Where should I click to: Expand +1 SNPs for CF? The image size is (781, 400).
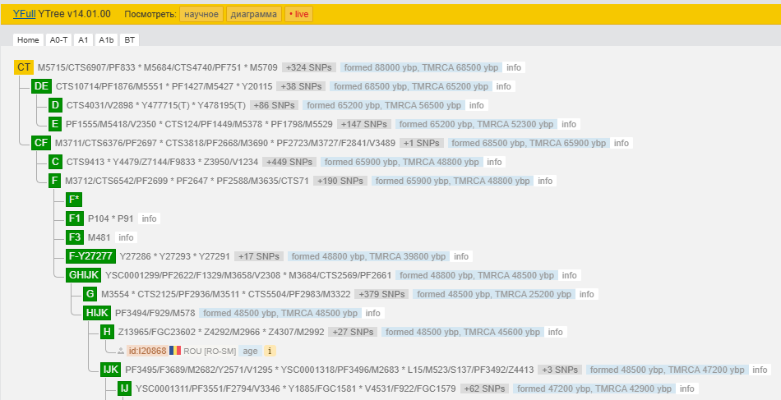[x=422, y=143]
